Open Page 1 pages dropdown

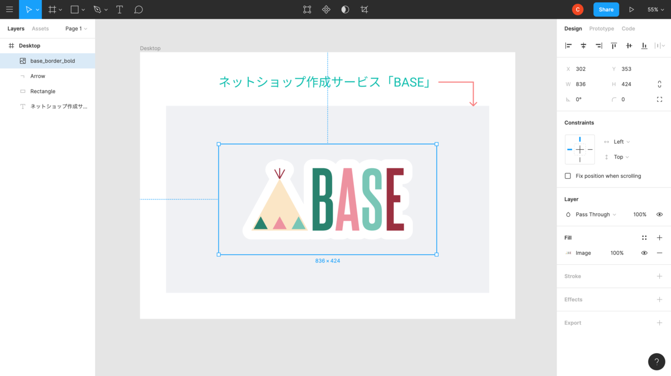(76, 28)
